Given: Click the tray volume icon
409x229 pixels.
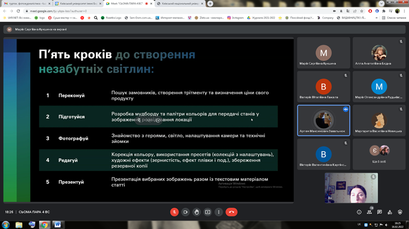Looking at the screenshot, I should tap(387, 225).
